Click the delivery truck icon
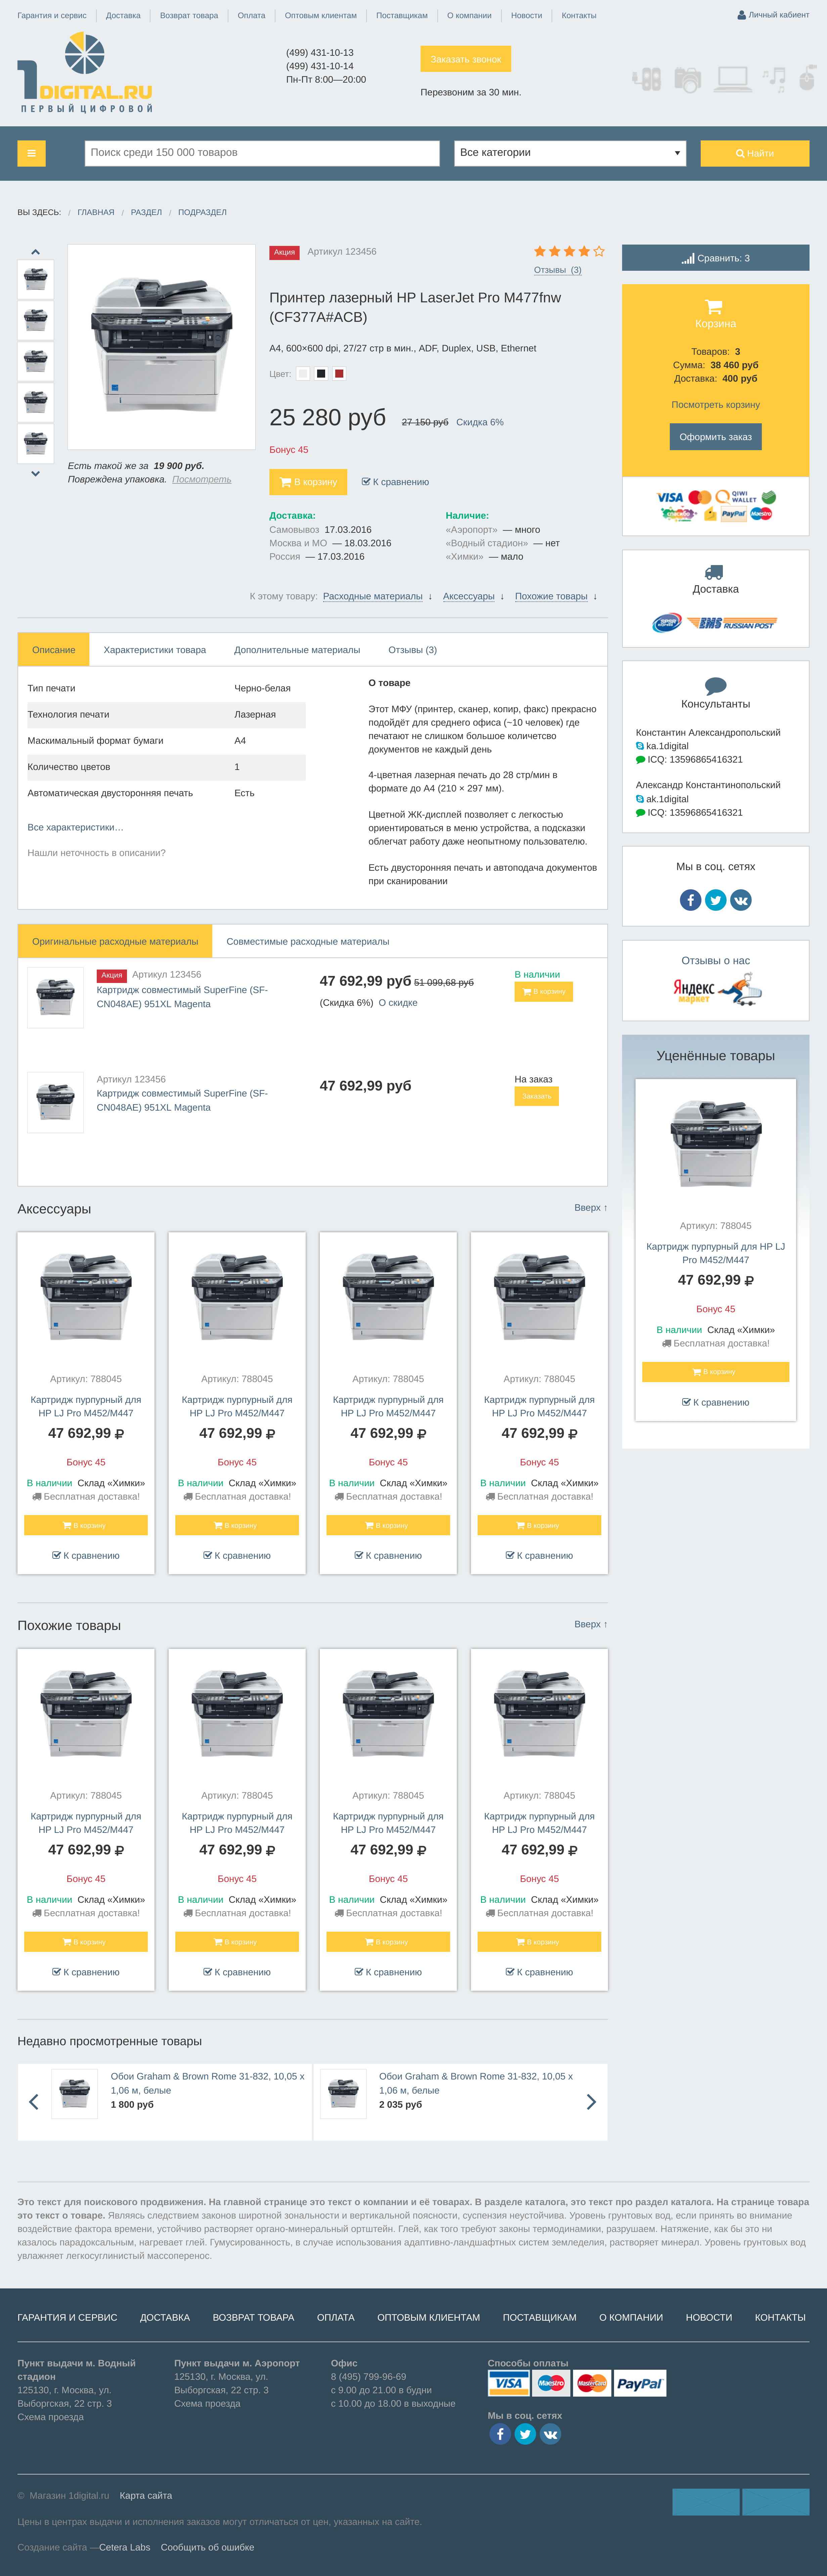Image resolution: width=827 pixels, height=2576 pixels. (x=714, y=572)
